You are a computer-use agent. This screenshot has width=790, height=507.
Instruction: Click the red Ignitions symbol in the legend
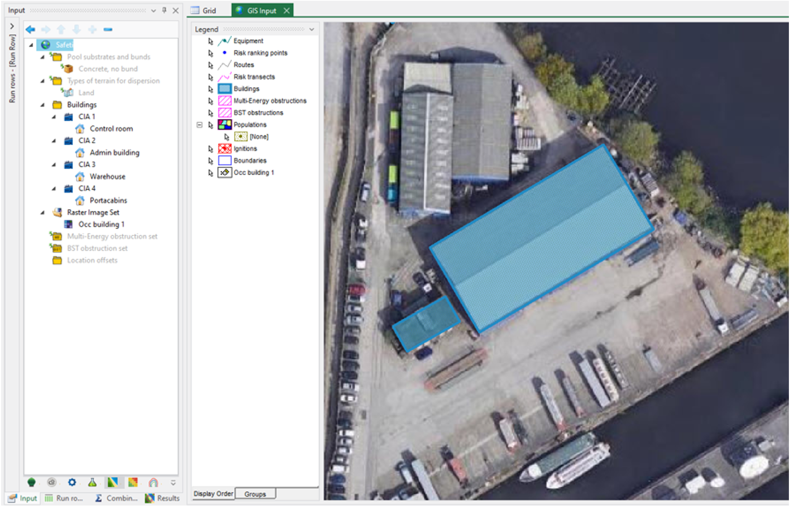(x=225, y=149)
